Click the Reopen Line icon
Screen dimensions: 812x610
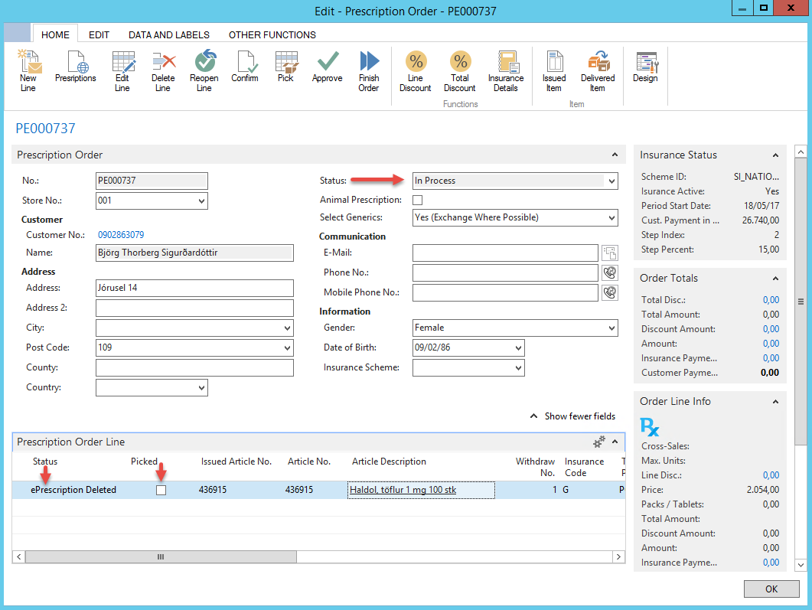click(204, 64)
